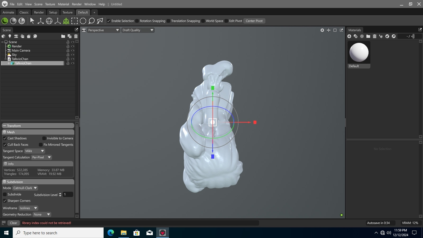Add a camera in Scene toolbar
The image size is (423, 238).
coord(16,36)
